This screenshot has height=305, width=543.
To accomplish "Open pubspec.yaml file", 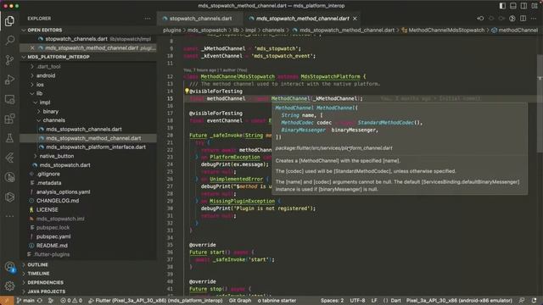I will [x=53, y=236].
